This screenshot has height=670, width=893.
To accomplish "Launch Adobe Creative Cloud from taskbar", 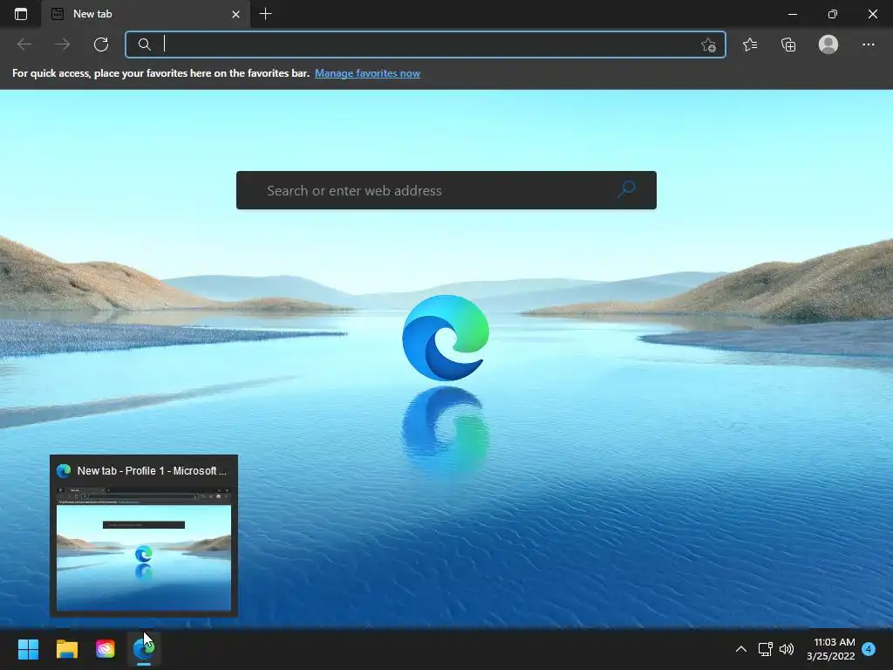I will click(x=106, y=649).
